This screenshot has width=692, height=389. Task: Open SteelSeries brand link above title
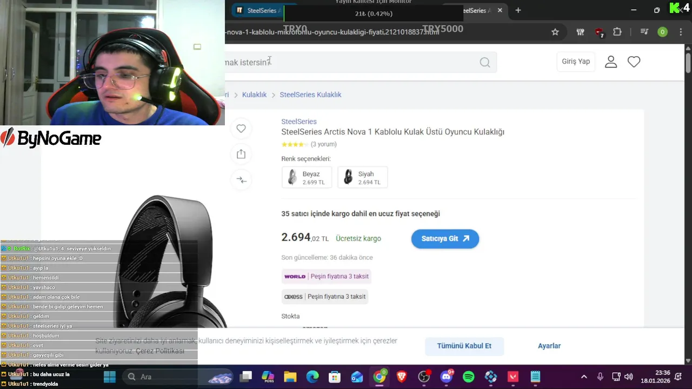[x=299, y=122]
